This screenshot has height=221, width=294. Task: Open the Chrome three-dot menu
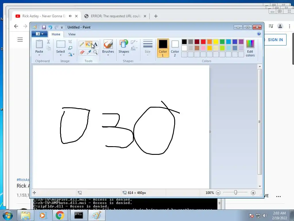289,26
